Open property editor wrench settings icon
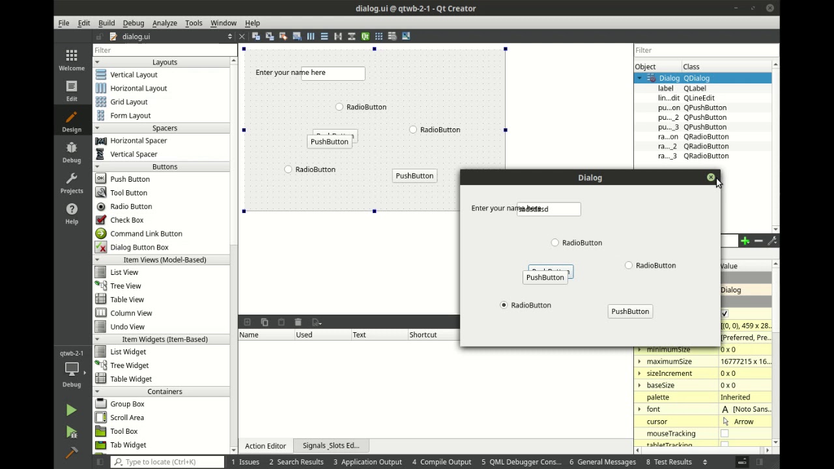This screenshot has height=469, width=834. click(772, 241)
